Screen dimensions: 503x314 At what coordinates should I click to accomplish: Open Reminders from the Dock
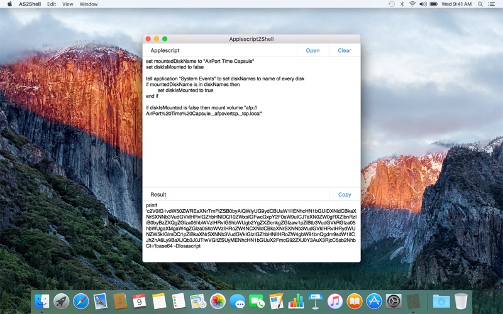pyautogui.click(x=179, y=301)
